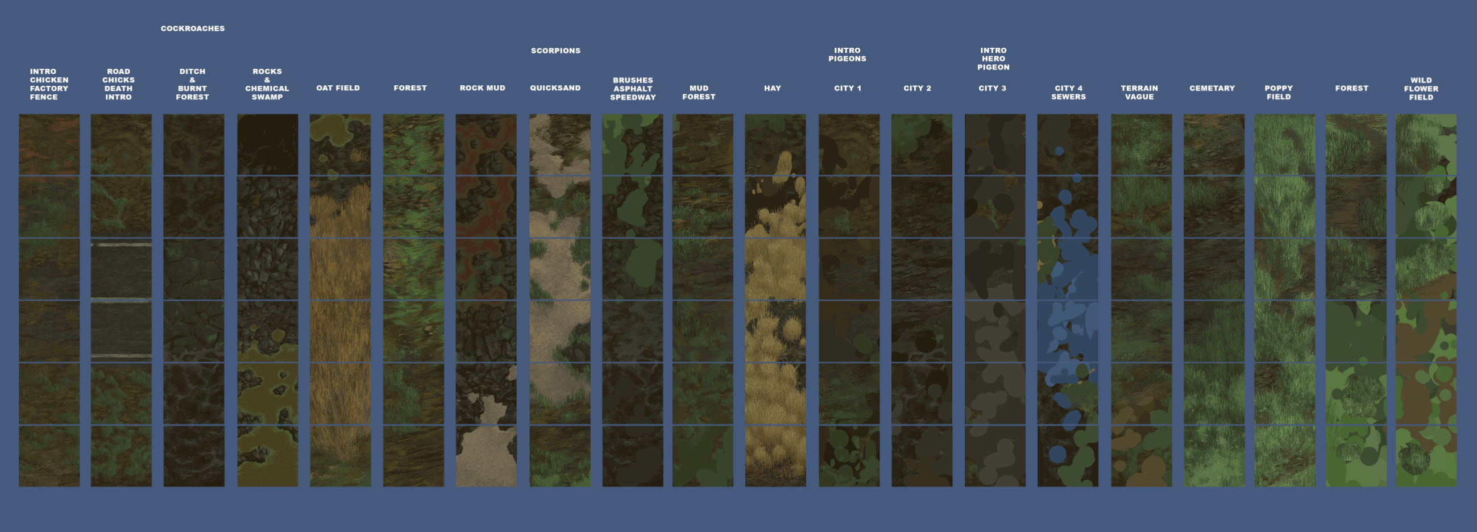Image resolution: width=1477 pixels, height=532 pixels.
Task: Select the bottom hay tile in HAY column
Action: click(775, 456)
